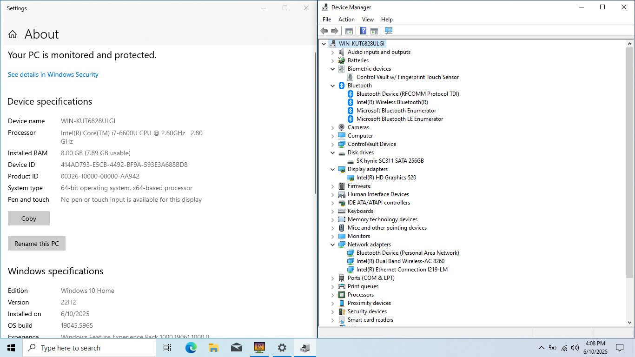Open Microsoft Edge from the taskbar

[191, 348]
